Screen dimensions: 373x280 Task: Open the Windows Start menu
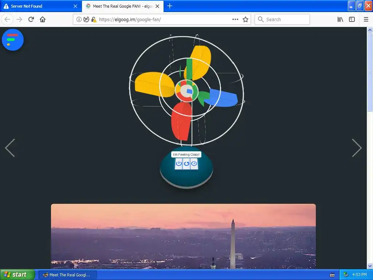(x=17, y=275)
